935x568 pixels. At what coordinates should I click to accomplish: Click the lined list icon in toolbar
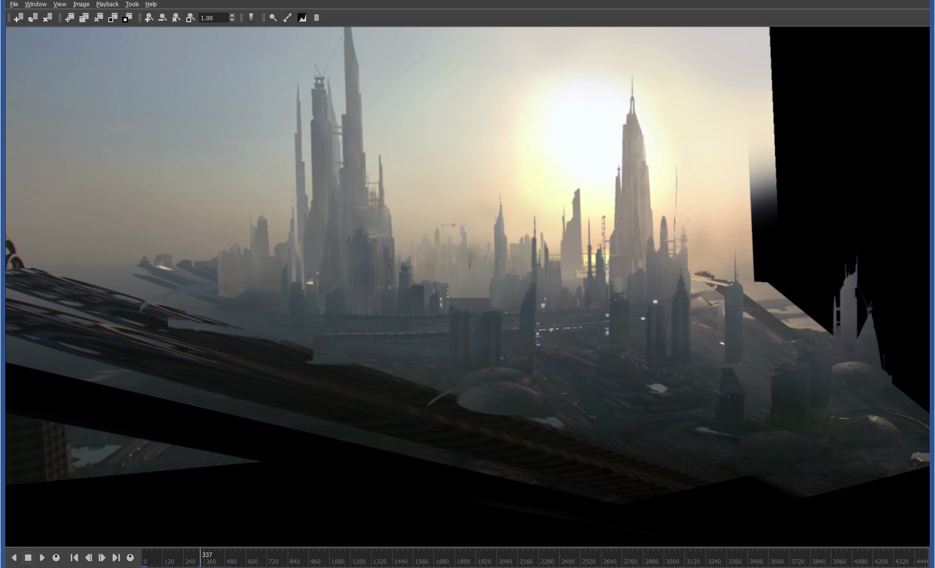316,18
